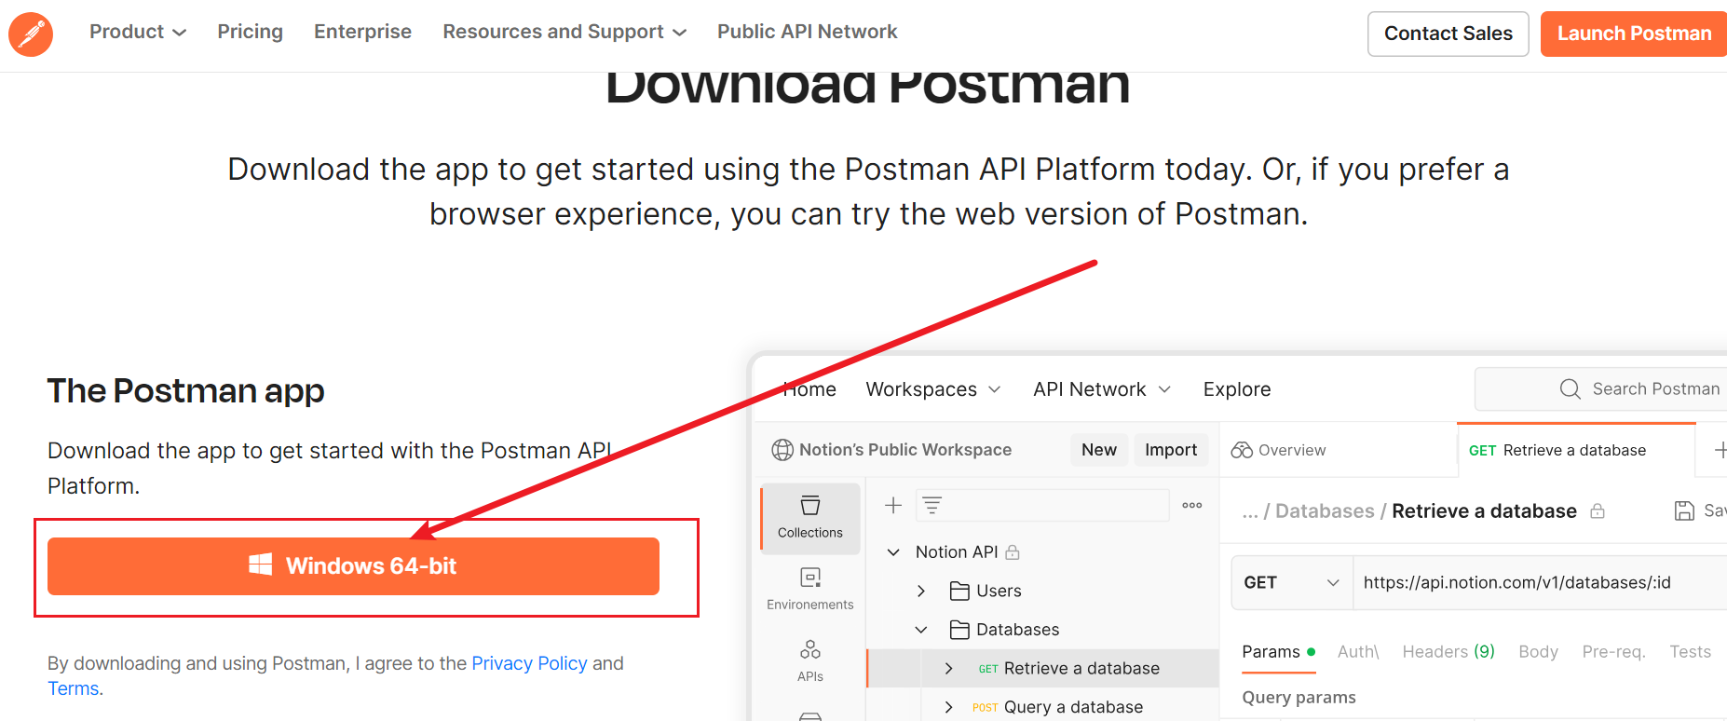This screenshot has height=721, width=1727.
Task: Click the lock icon beside request title
Action: tap(1598, 510)
